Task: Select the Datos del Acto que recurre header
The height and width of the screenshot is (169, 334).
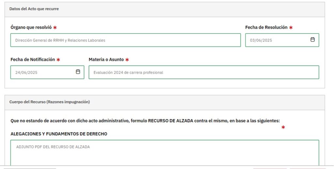Action: pos(34,9)
